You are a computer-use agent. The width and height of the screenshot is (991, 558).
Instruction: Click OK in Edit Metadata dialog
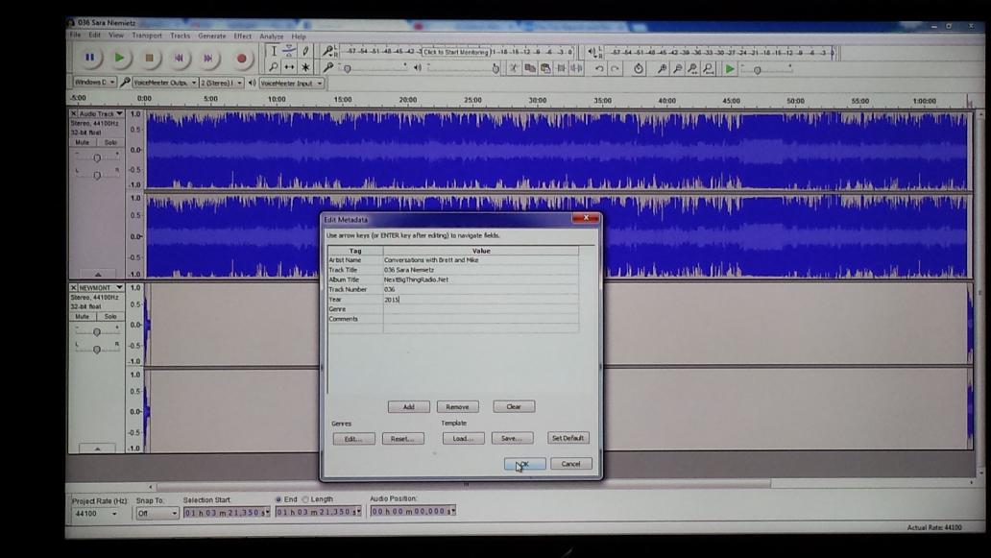pos(524,464)
